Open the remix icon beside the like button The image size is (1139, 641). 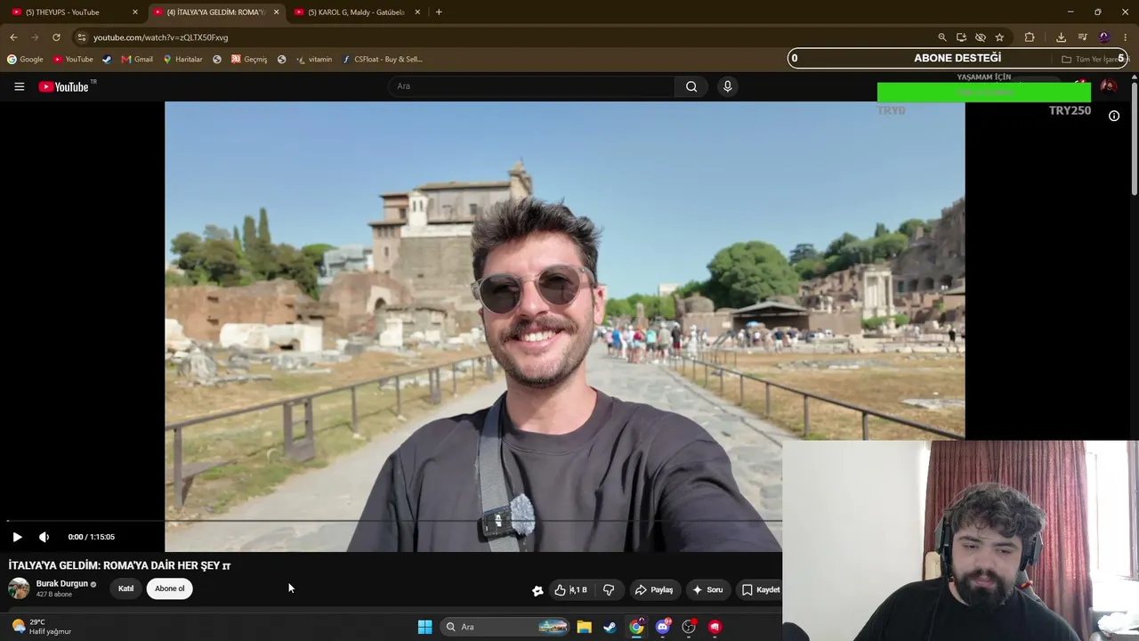click(537, 590)
